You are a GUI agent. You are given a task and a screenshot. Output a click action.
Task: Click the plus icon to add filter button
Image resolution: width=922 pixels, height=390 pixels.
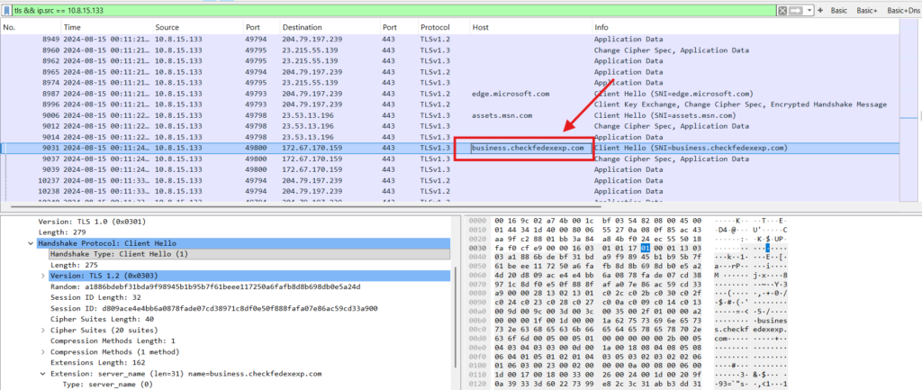click(x=820, y=9)
